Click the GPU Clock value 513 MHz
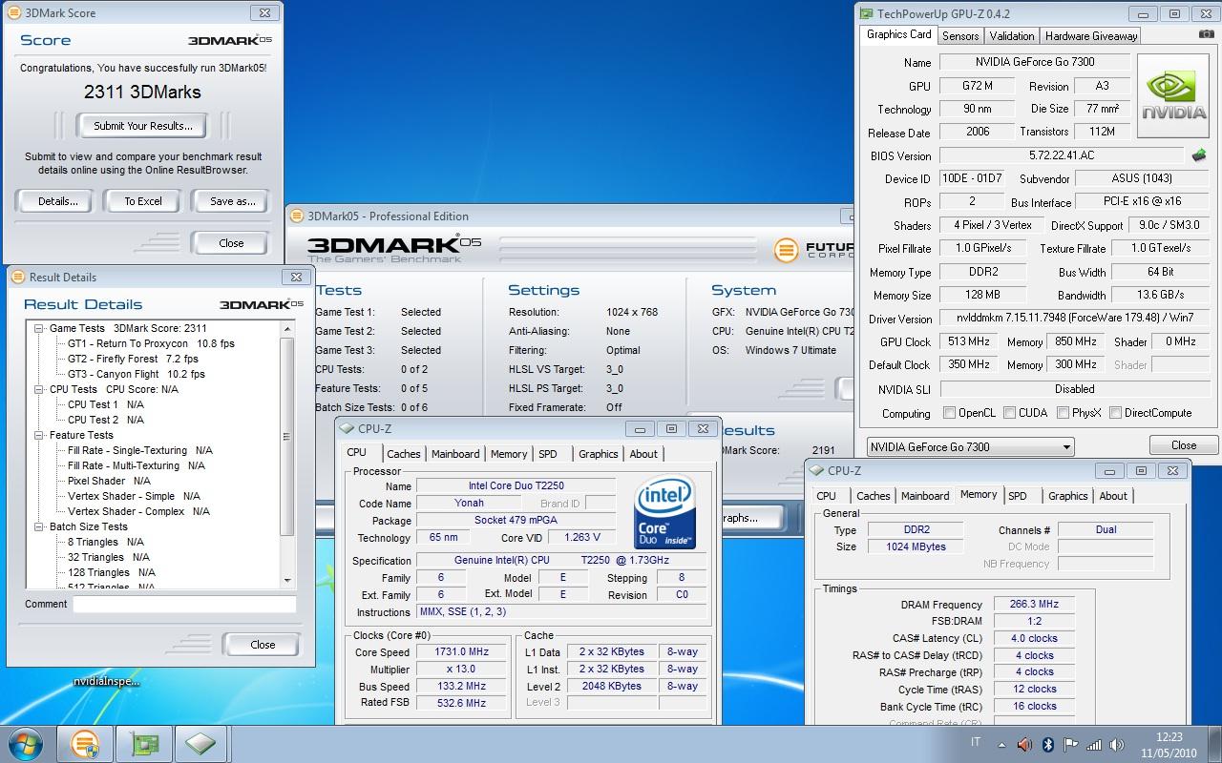Image resolution: width=1222 pixels, height=763 pixels. coord(969,341)
